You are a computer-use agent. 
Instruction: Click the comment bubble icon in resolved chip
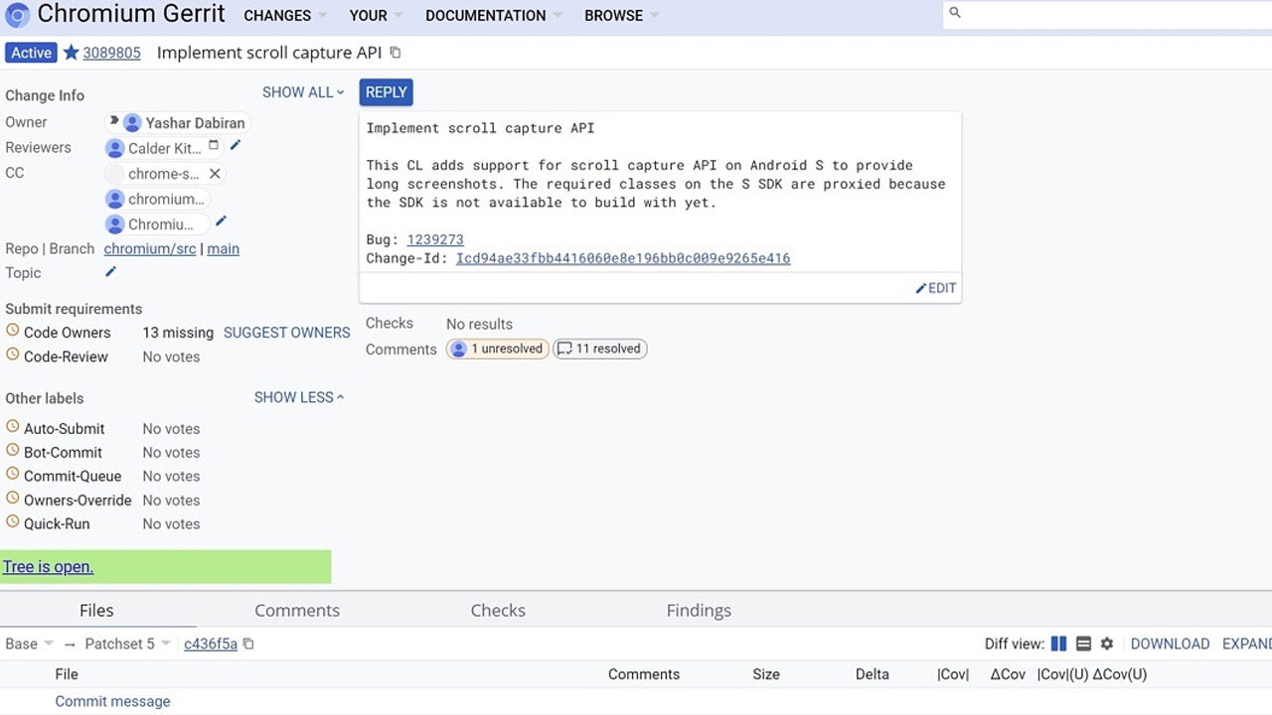pyautogui.click(x=564, y=349)
